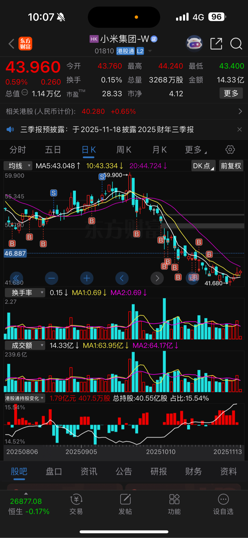Image resolution: width=248 pixels, height=538 pixels.
Task: Open chart settings gear
Action: tap(230, 150)
